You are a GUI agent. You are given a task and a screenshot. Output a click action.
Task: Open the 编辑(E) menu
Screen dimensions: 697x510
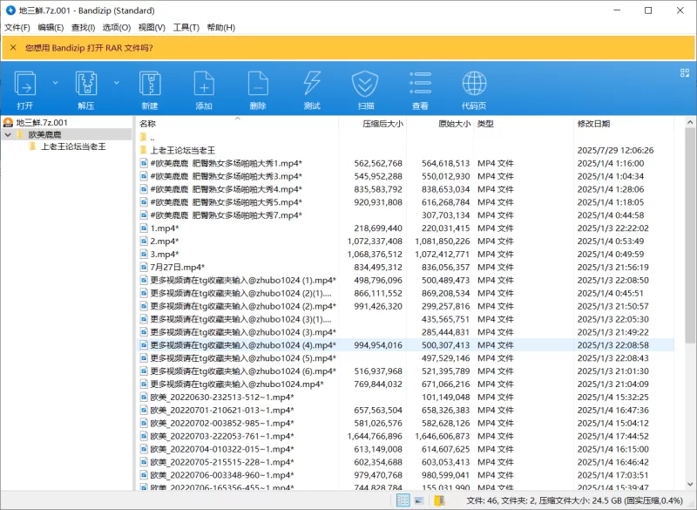point(51,28)
